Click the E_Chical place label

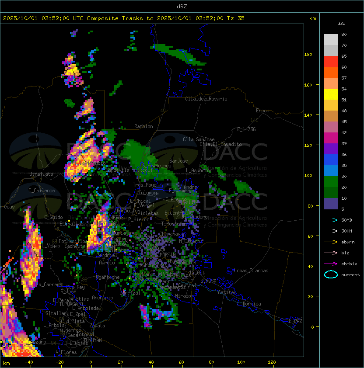tap(140, 201)
